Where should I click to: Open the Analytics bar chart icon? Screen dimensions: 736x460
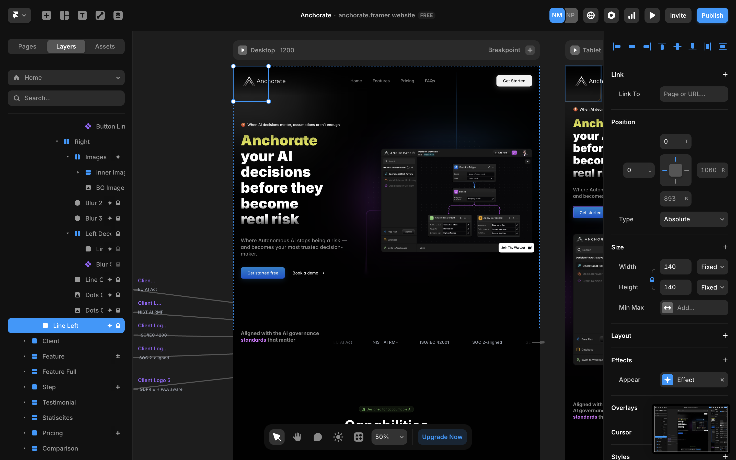(631, 15)
